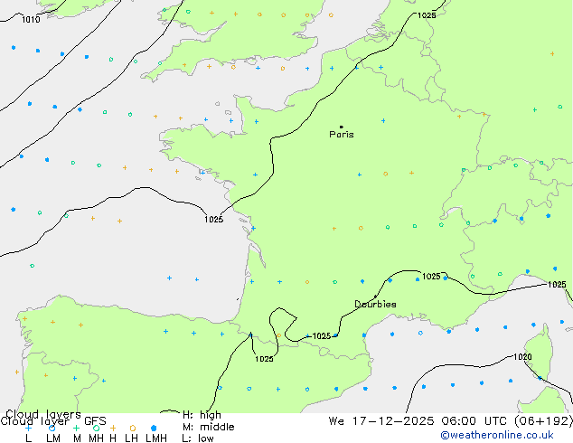
Task: Click the green circle MH legend symbol
Action: pyautogui.click(x=96, y=428)
